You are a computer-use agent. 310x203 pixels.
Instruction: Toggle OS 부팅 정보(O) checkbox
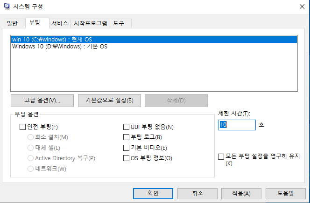[x=126, y=158]
